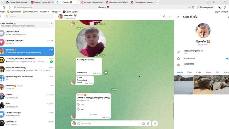This screenshot has height=129, width=229.
Task: Attach a file with paperclip icon
Action: point(148,124)
